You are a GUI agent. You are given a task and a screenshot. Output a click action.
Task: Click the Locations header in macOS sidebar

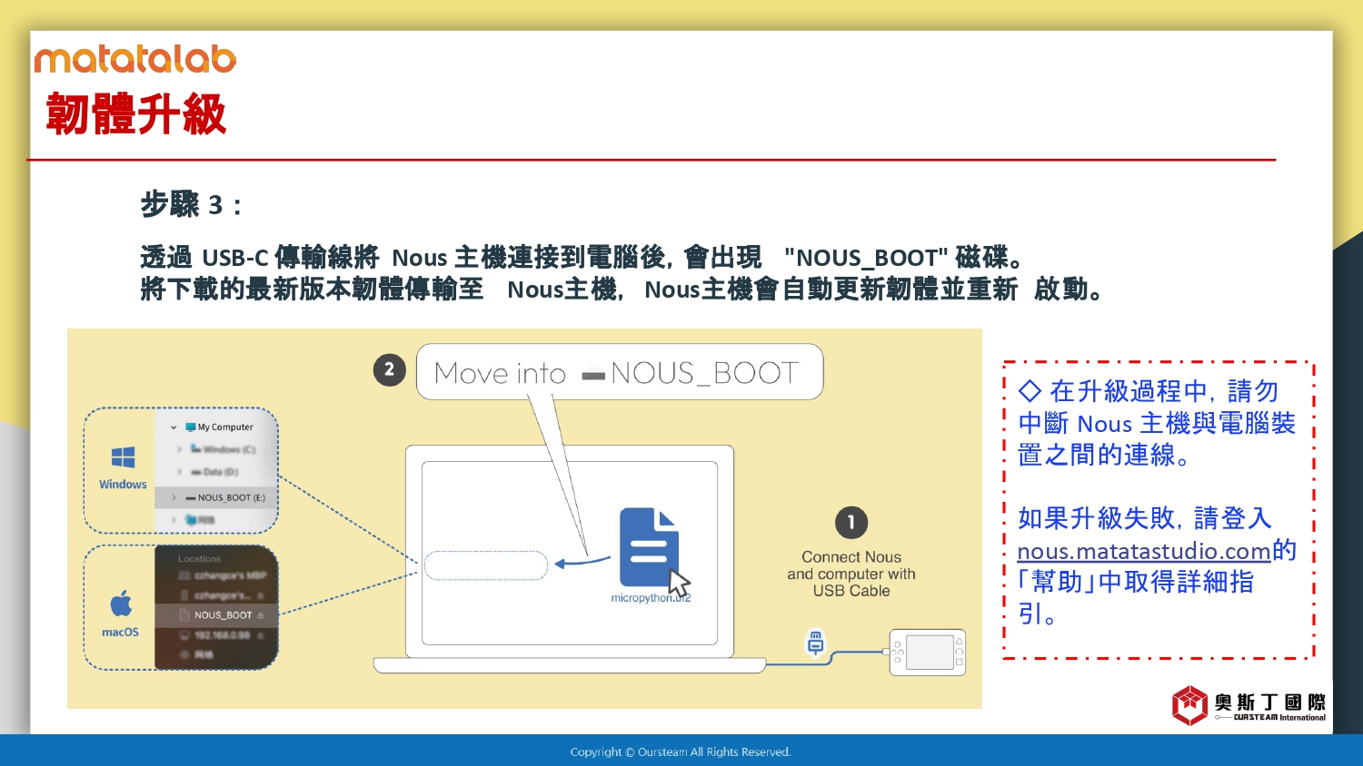click(x=199, y=559)
